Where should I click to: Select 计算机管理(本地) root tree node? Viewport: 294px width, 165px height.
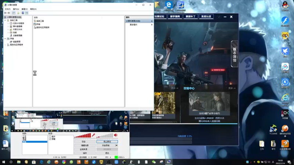coord(14,17)
